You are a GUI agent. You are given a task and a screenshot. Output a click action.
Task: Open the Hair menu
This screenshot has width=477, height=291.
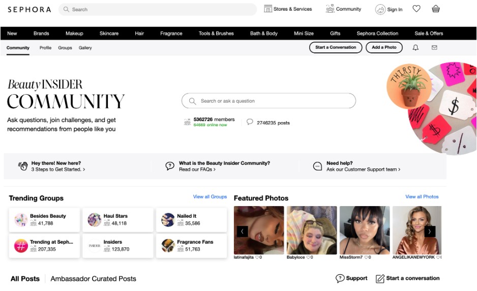point(139,34)
